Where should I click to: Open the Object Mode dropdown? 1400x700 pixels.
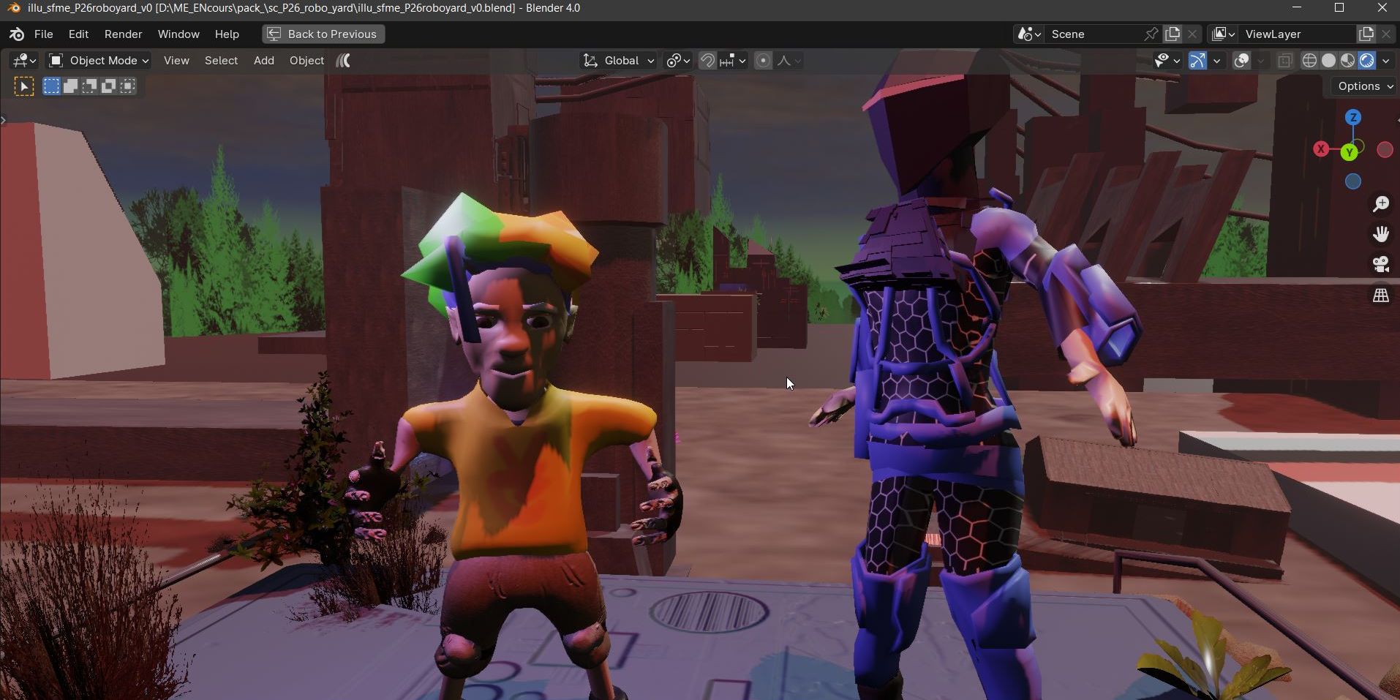point(99,61)
